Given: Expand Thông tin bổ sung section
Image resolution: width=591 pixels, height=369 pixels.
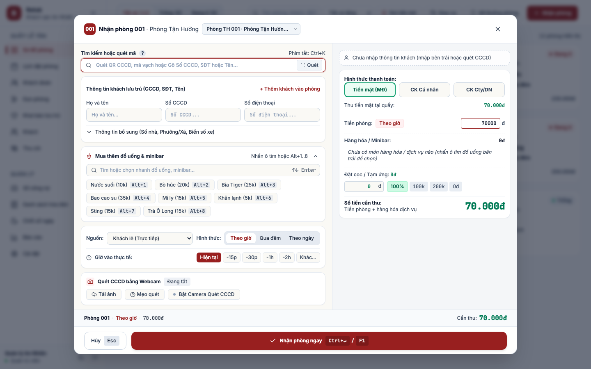Looking at the screenshot, I should 151,132.
